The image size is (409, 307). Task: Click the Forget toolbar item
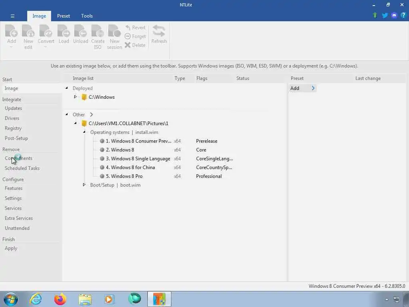coord(135,36)
